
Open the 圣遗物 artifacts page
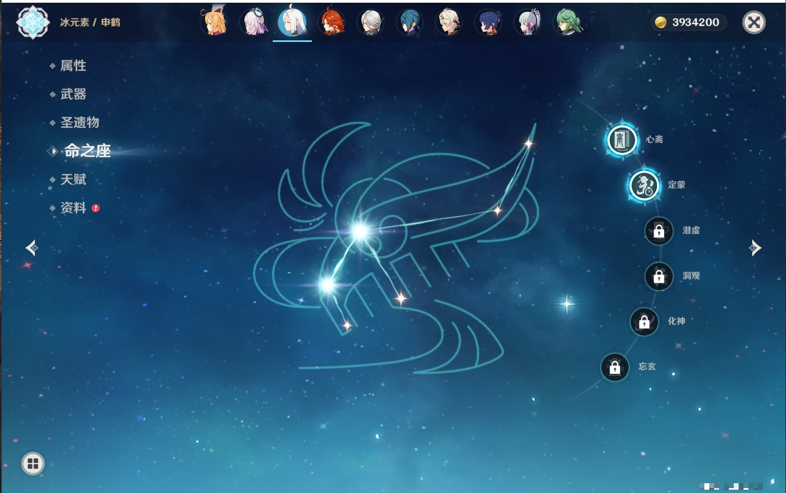[x=79, y=123]
